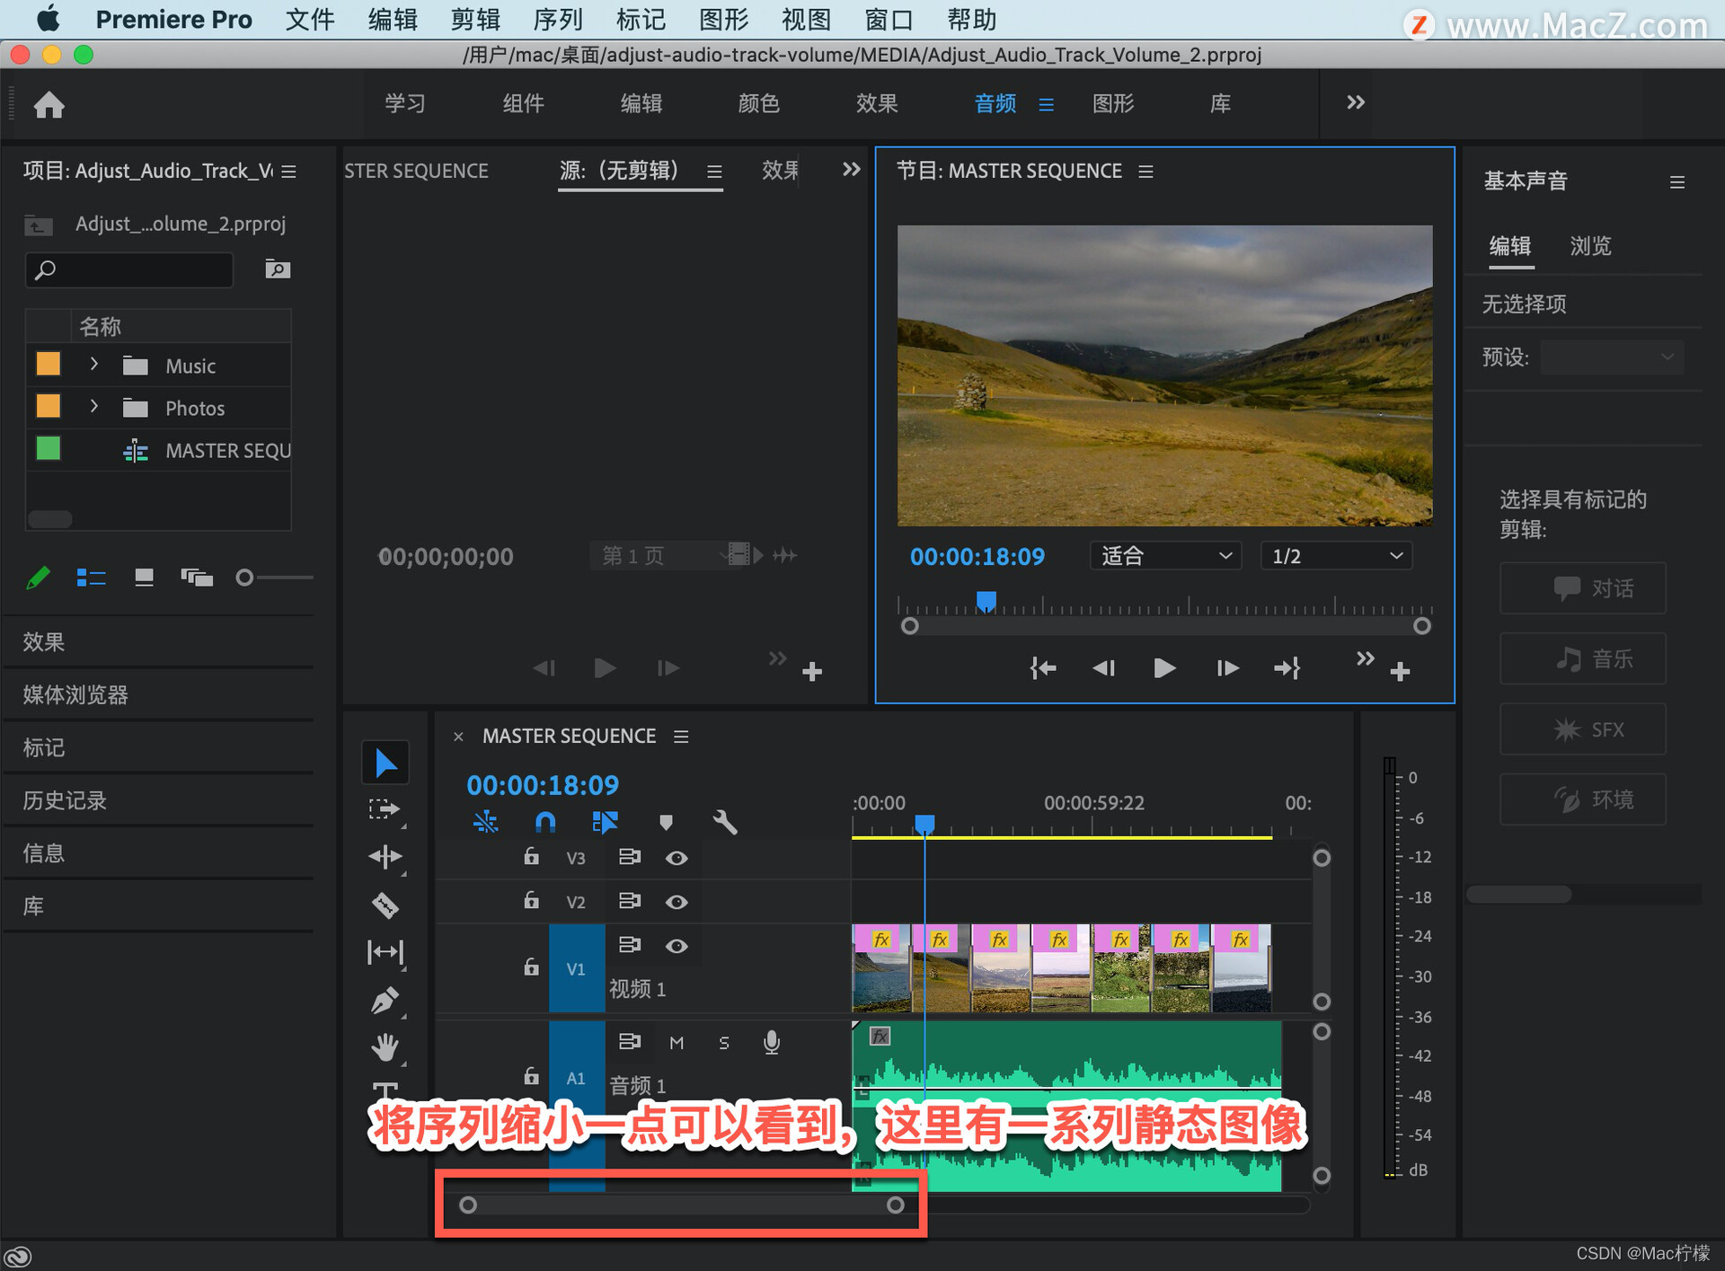
Task: Click the add marker icon in timeline
Action: (x=666, y=822)
